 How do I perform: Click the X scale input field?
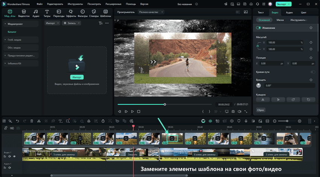pos(282,42)
